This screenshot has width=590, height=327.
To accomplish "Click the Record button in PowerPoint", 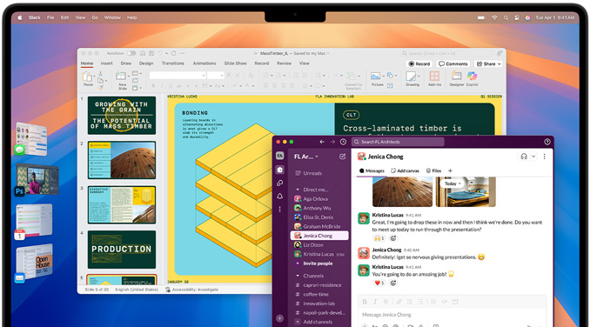I will pos(419,63).
